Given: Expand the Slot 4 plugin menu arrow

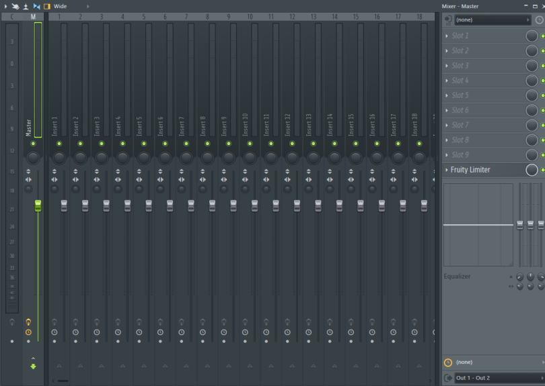Looking at the screenshot, I should pos(447,81).
